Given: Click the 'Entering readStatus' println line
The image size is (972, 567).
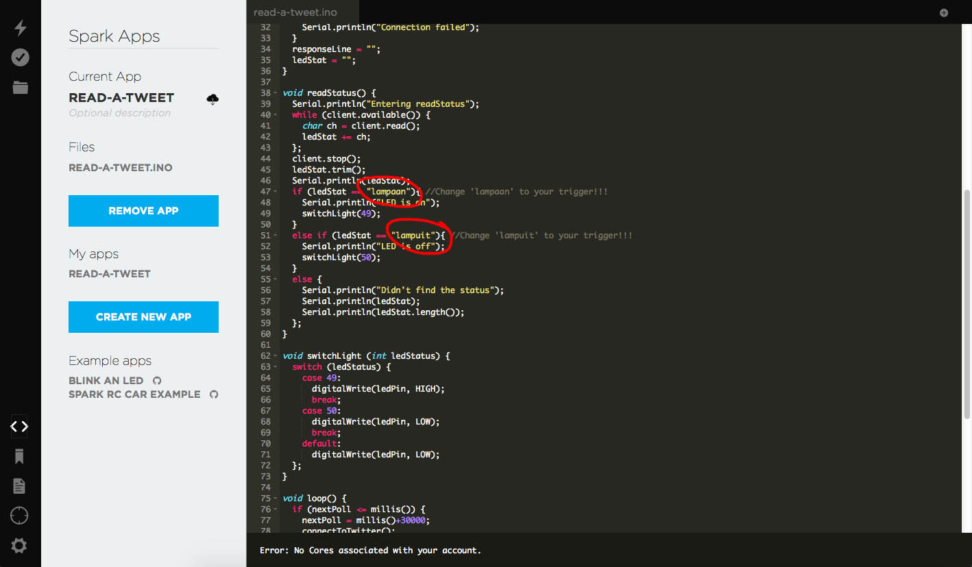Looking at the screenshot, I should click(x=385, y=103).
